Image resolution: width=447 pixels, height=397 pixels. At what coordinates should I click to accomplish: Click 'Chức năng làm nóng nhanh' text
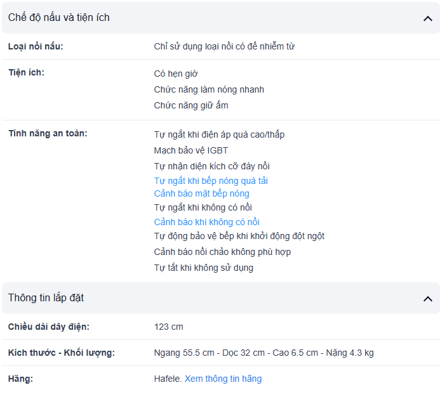[x=209, y=89]
